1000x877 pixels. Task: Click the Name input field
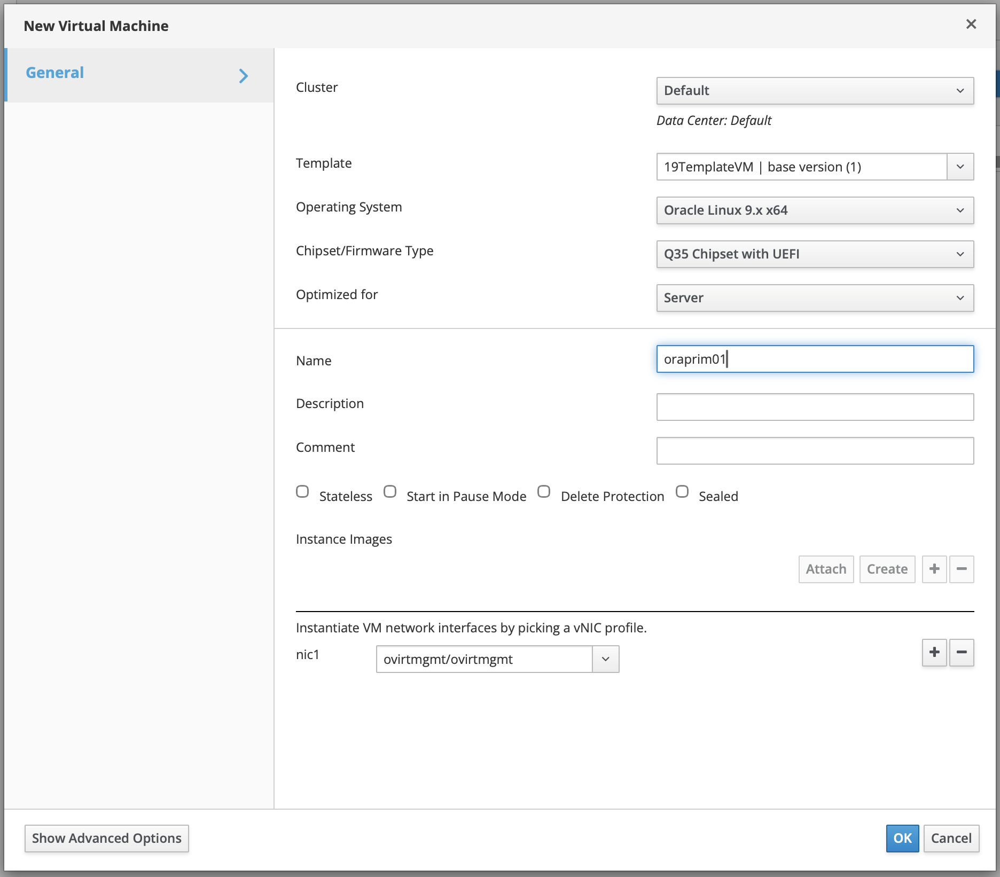pyautogui.click(x=815, y=359)
